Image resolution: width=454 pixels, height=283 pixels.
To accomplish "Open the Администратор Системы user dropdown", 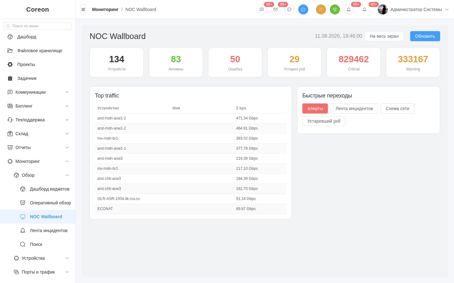I will [419, 9].
